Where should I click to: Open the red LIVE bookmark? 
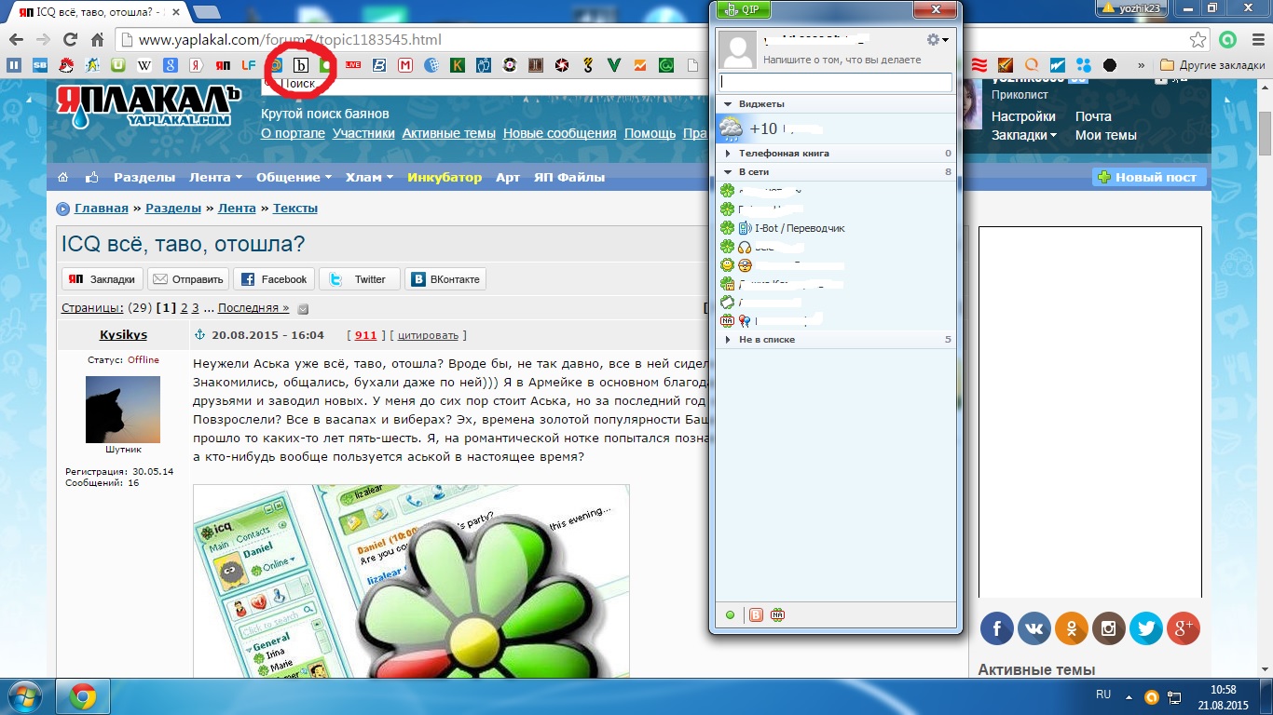[x=353, y=65]
